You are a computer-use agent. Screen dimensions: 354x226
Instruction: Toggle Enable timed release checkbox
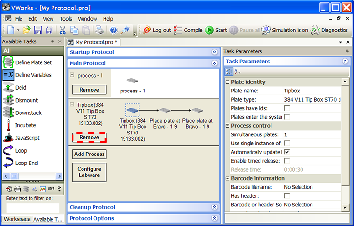[287, 161]
